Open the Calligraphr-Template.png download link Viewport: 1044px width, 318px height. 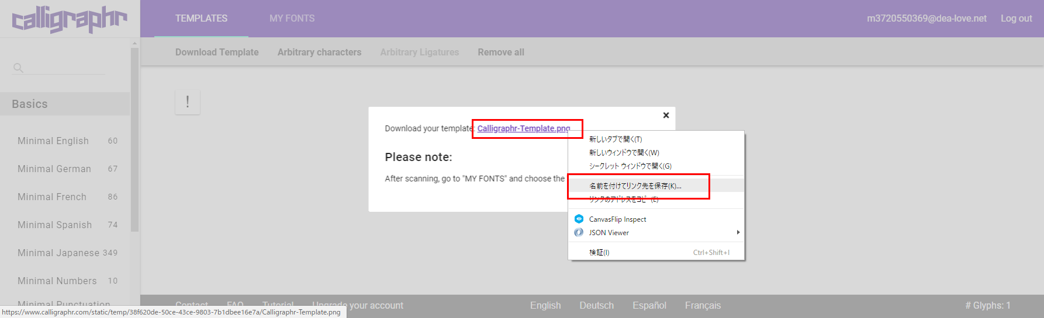(523, 128)
